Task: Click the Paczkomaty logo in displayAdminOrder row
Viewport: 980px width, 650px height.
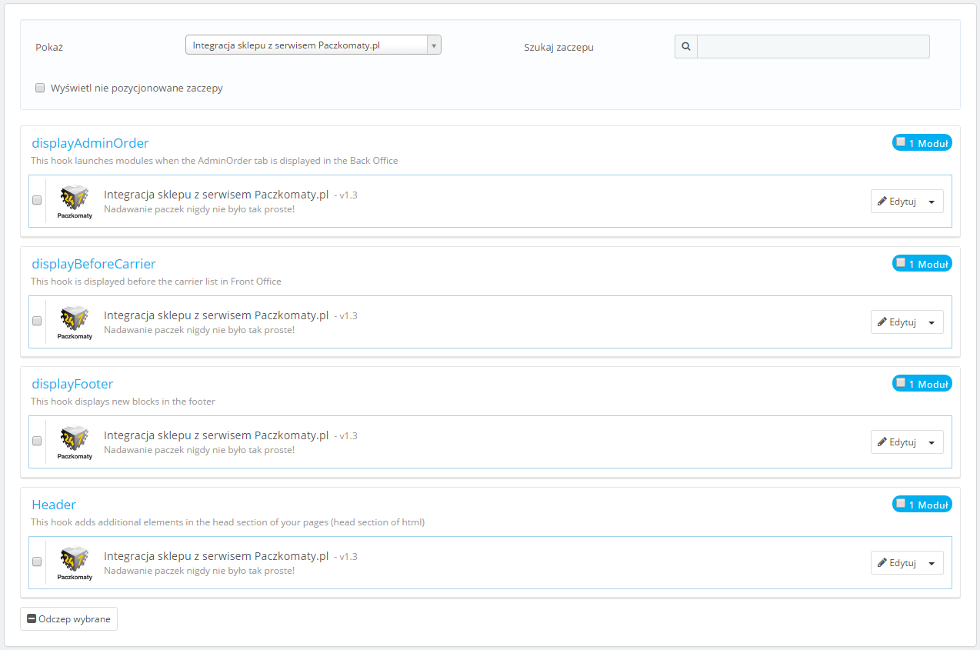Action: click(x=75, y=202)
